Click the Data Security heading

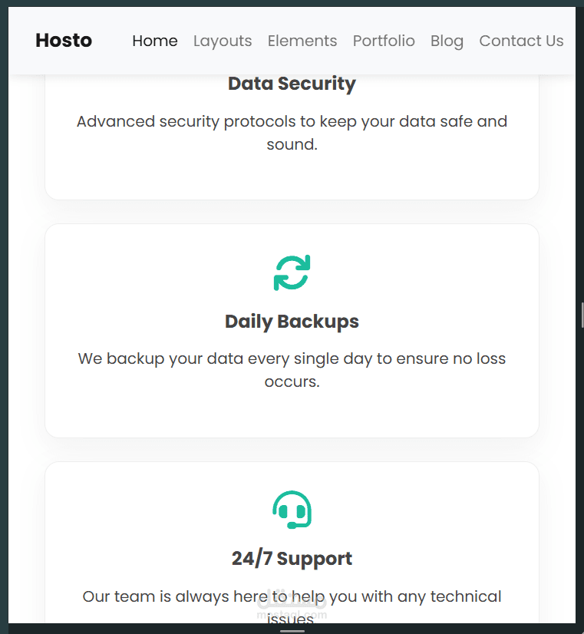(x=292, y=84)
